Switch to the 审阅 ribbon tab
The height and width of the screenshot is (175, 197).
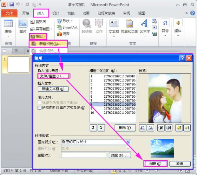126,13
